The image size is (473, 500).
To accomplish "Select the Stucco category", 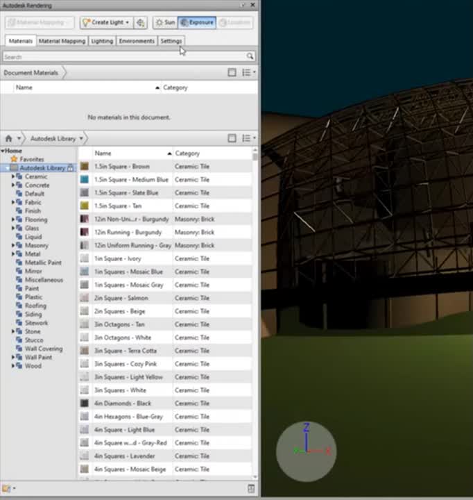I will pyautogui.click(x=34, y=340).
